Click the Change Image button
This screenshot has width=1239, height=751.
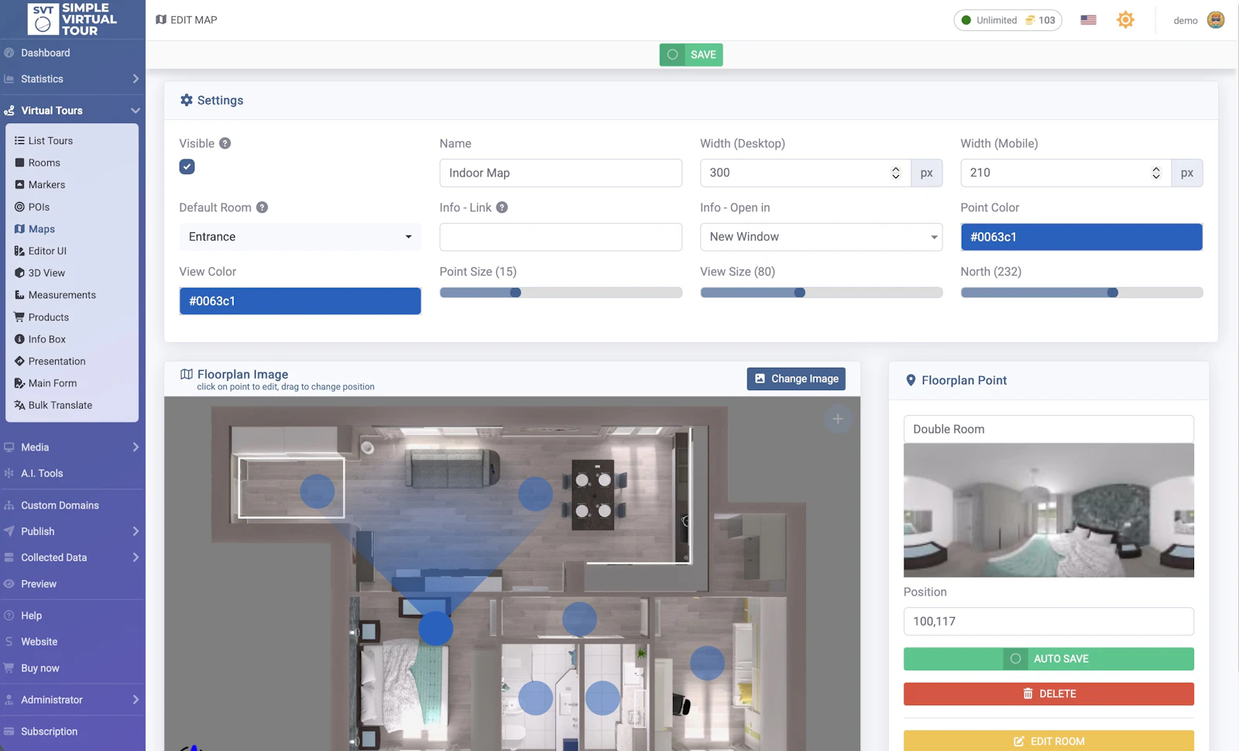[x=796, y=379]
